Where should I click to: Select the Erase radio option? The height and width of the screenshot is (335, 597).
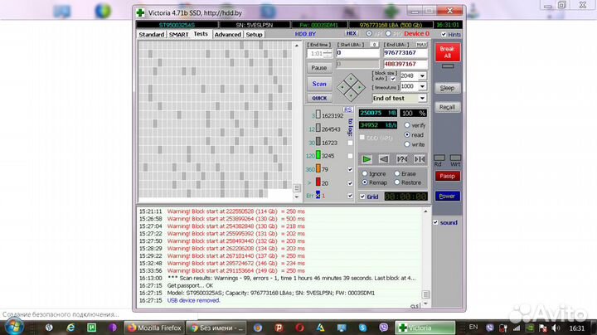(398, 174)
